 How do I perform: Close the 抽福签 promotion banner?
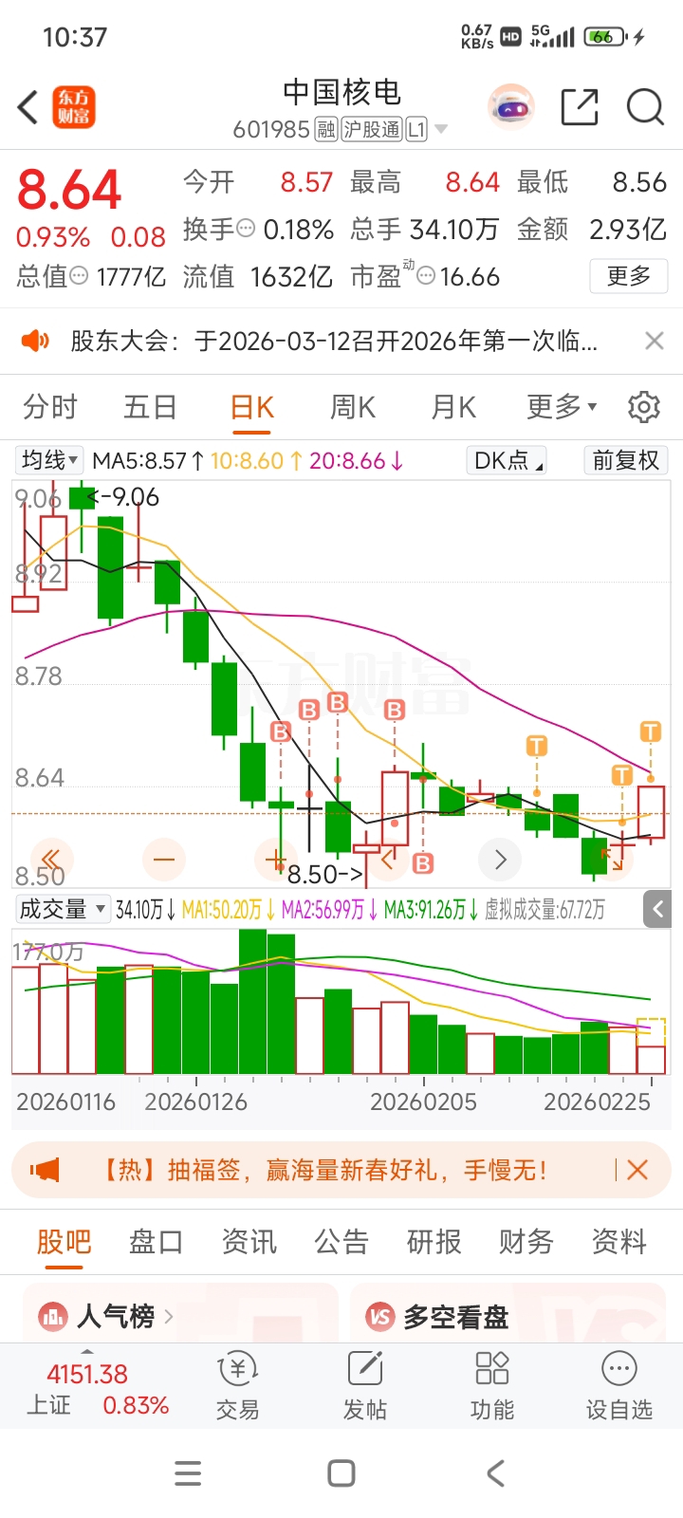pyautogui.click(x=637, y=1170)
